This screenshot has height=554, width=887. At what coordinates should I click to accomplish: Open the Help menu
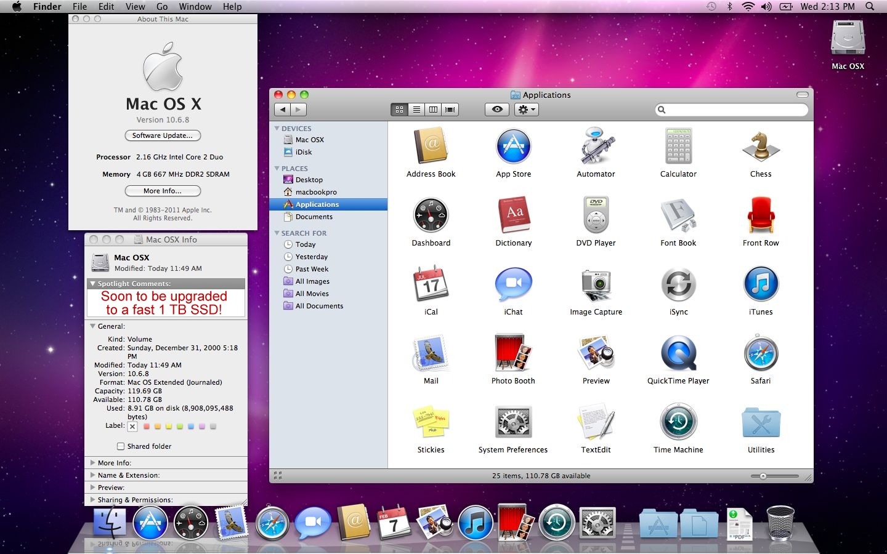(x=232, y=6)
